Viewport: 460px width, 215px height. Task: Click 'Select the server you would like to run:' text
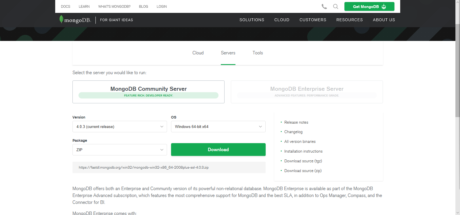pos(109,73)
